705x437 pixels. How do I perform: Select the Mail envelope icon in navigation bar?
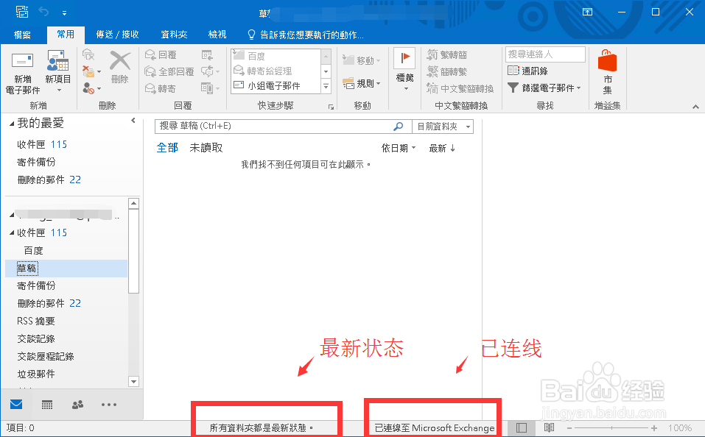point(16,405)
